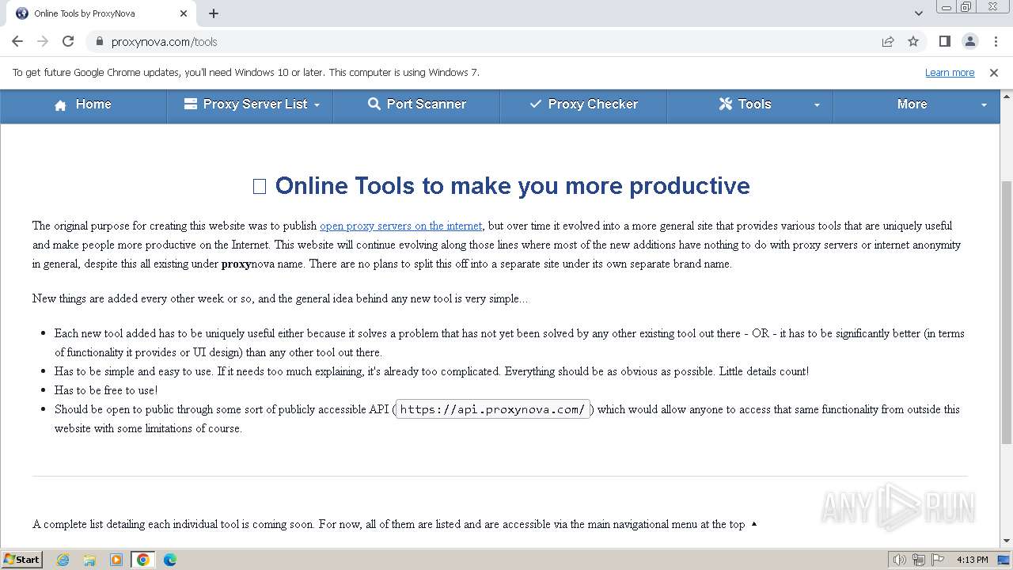Click the Learn more link
Image resolution: width=1013 pixels, height=570 pixels.
[x=950, y=73]
